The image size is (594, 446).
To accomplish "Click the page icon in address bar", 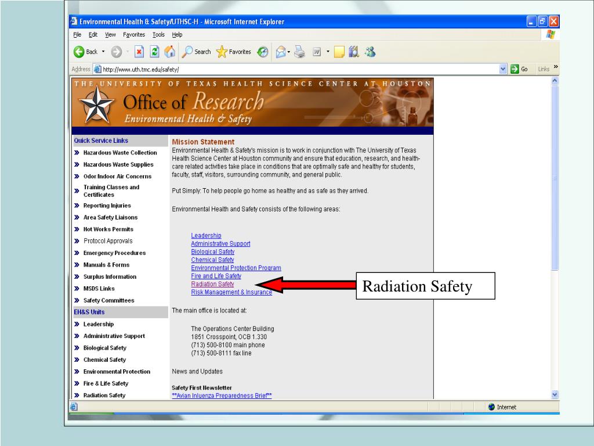I will [97, 69].
